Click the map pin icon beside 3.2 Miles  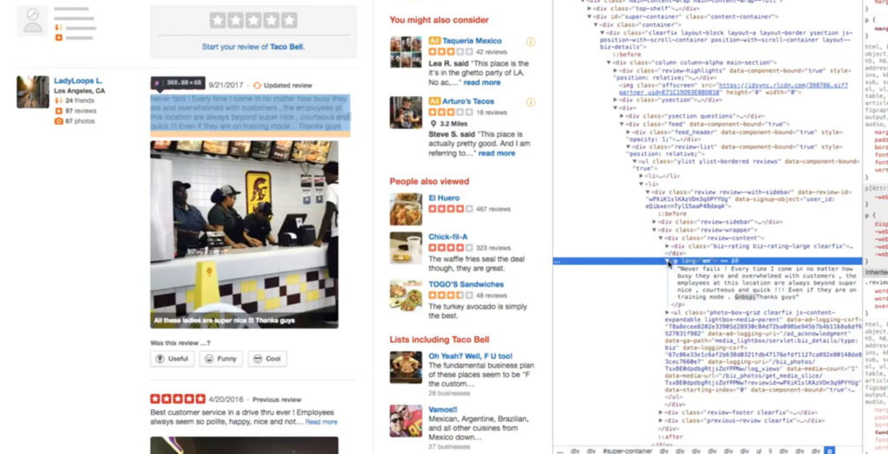[434, 123]
